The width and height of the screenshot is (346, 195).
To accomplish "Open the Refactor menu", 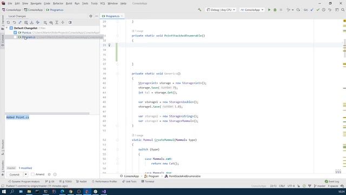I will (58, 3).
